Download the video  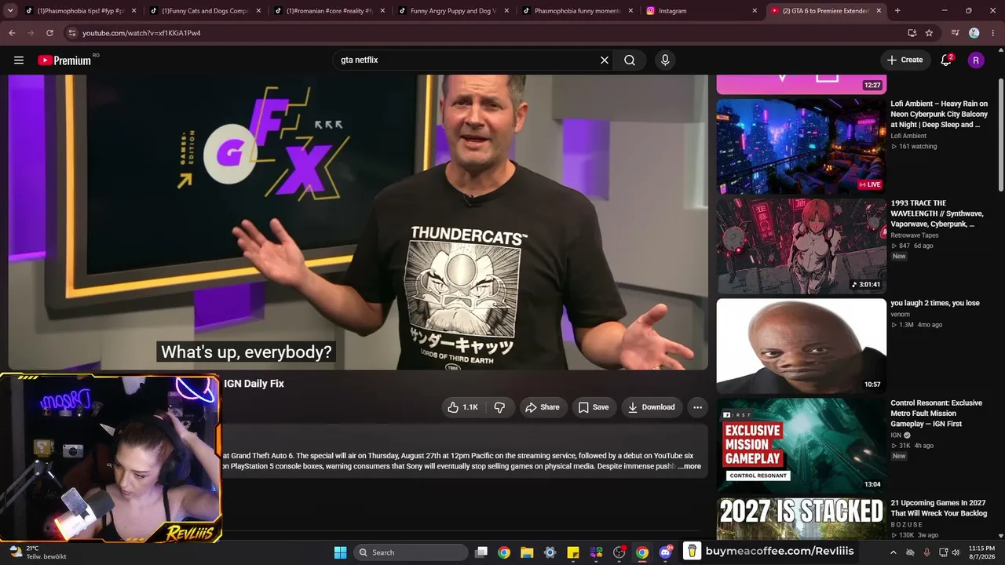tap(651, 407)
